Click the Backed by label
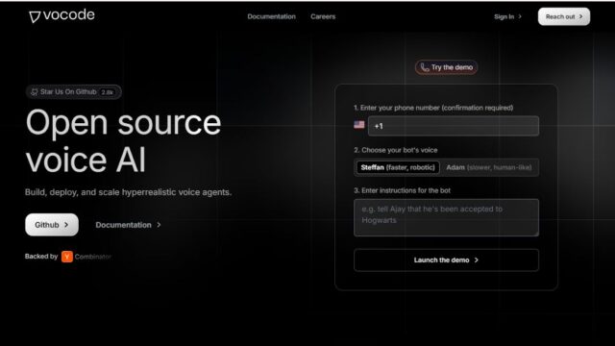 point(41,257)
